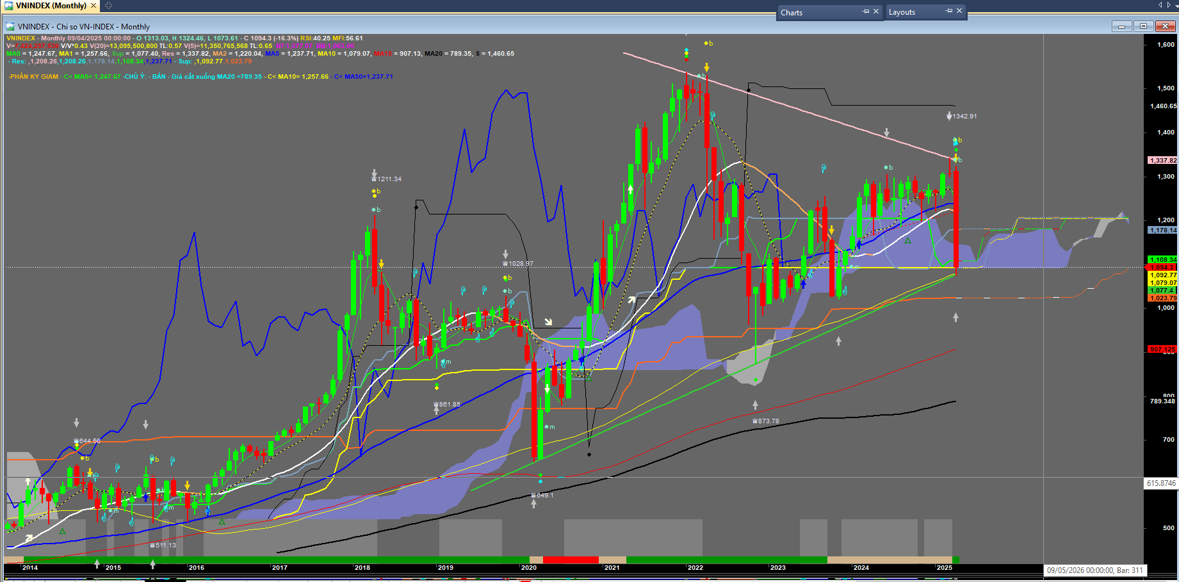Viewport: 1179px width, 582px height.
Task: Select the VNINDEX (Monthly) document tab
Action: point(51,6)
